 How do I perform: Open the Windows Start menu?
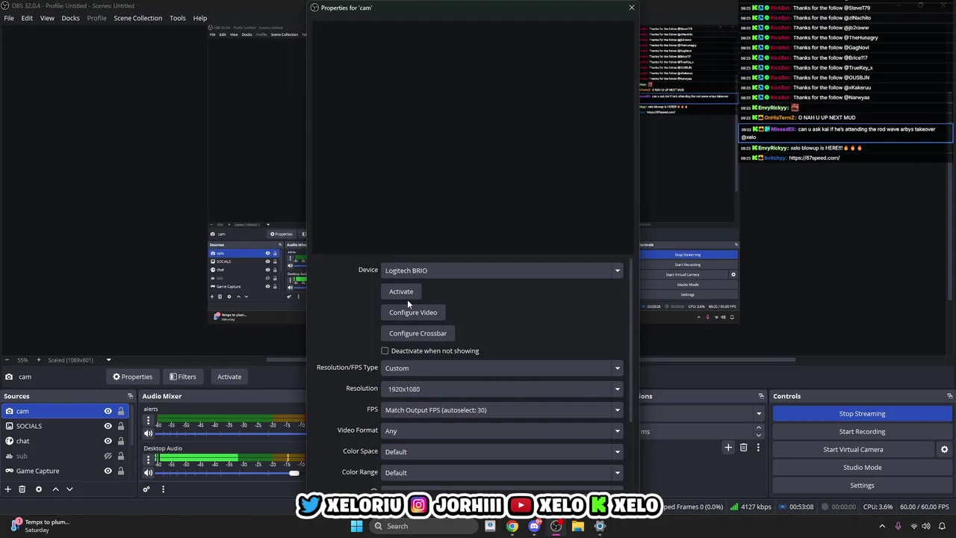click(356, 526)
